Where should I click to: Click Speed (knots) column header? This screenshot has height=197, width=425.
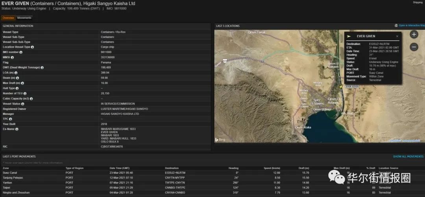272,168
